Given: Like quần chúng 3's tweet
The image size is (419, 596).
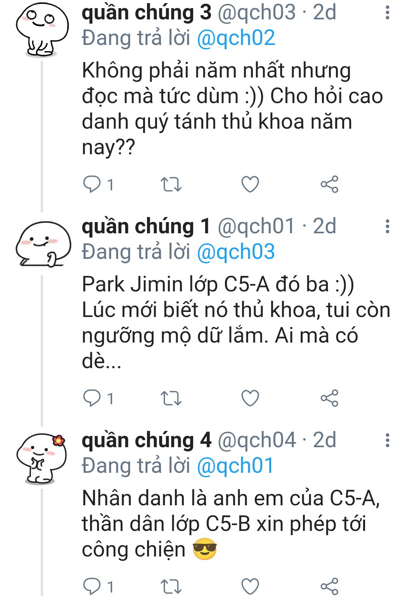Looking at the screenshot, I should pyautogui.click(x=250, y=184).
